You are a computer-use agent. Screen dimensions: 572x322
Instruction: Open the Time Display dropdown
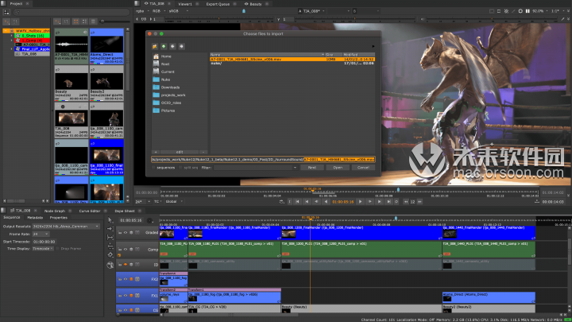43,249
